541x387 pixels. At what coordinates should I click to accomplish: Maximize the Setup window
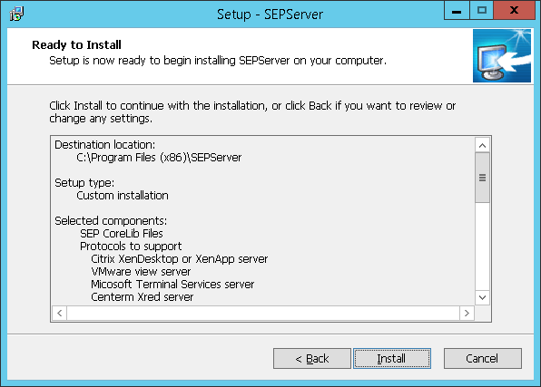click(482, 11)
